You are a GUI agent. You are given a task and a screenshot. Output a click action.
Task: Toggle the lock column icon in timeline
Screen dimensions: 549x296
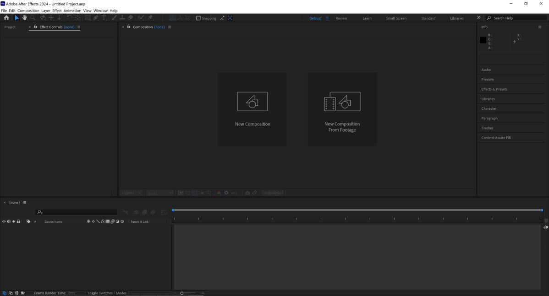(18, 221)
